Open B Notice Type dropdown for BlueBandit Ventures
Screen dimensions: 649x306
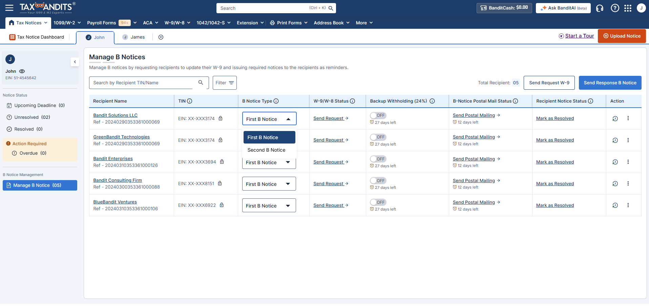269,205
